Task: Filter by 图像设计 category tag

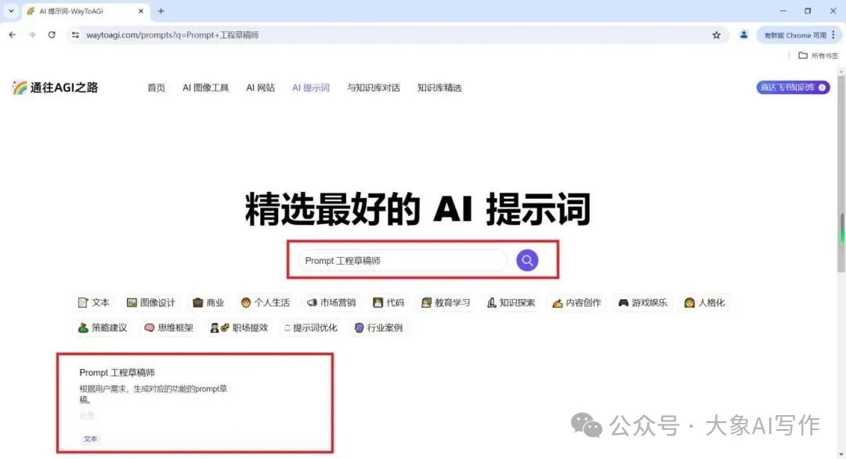Action: [x=151, y=302]
